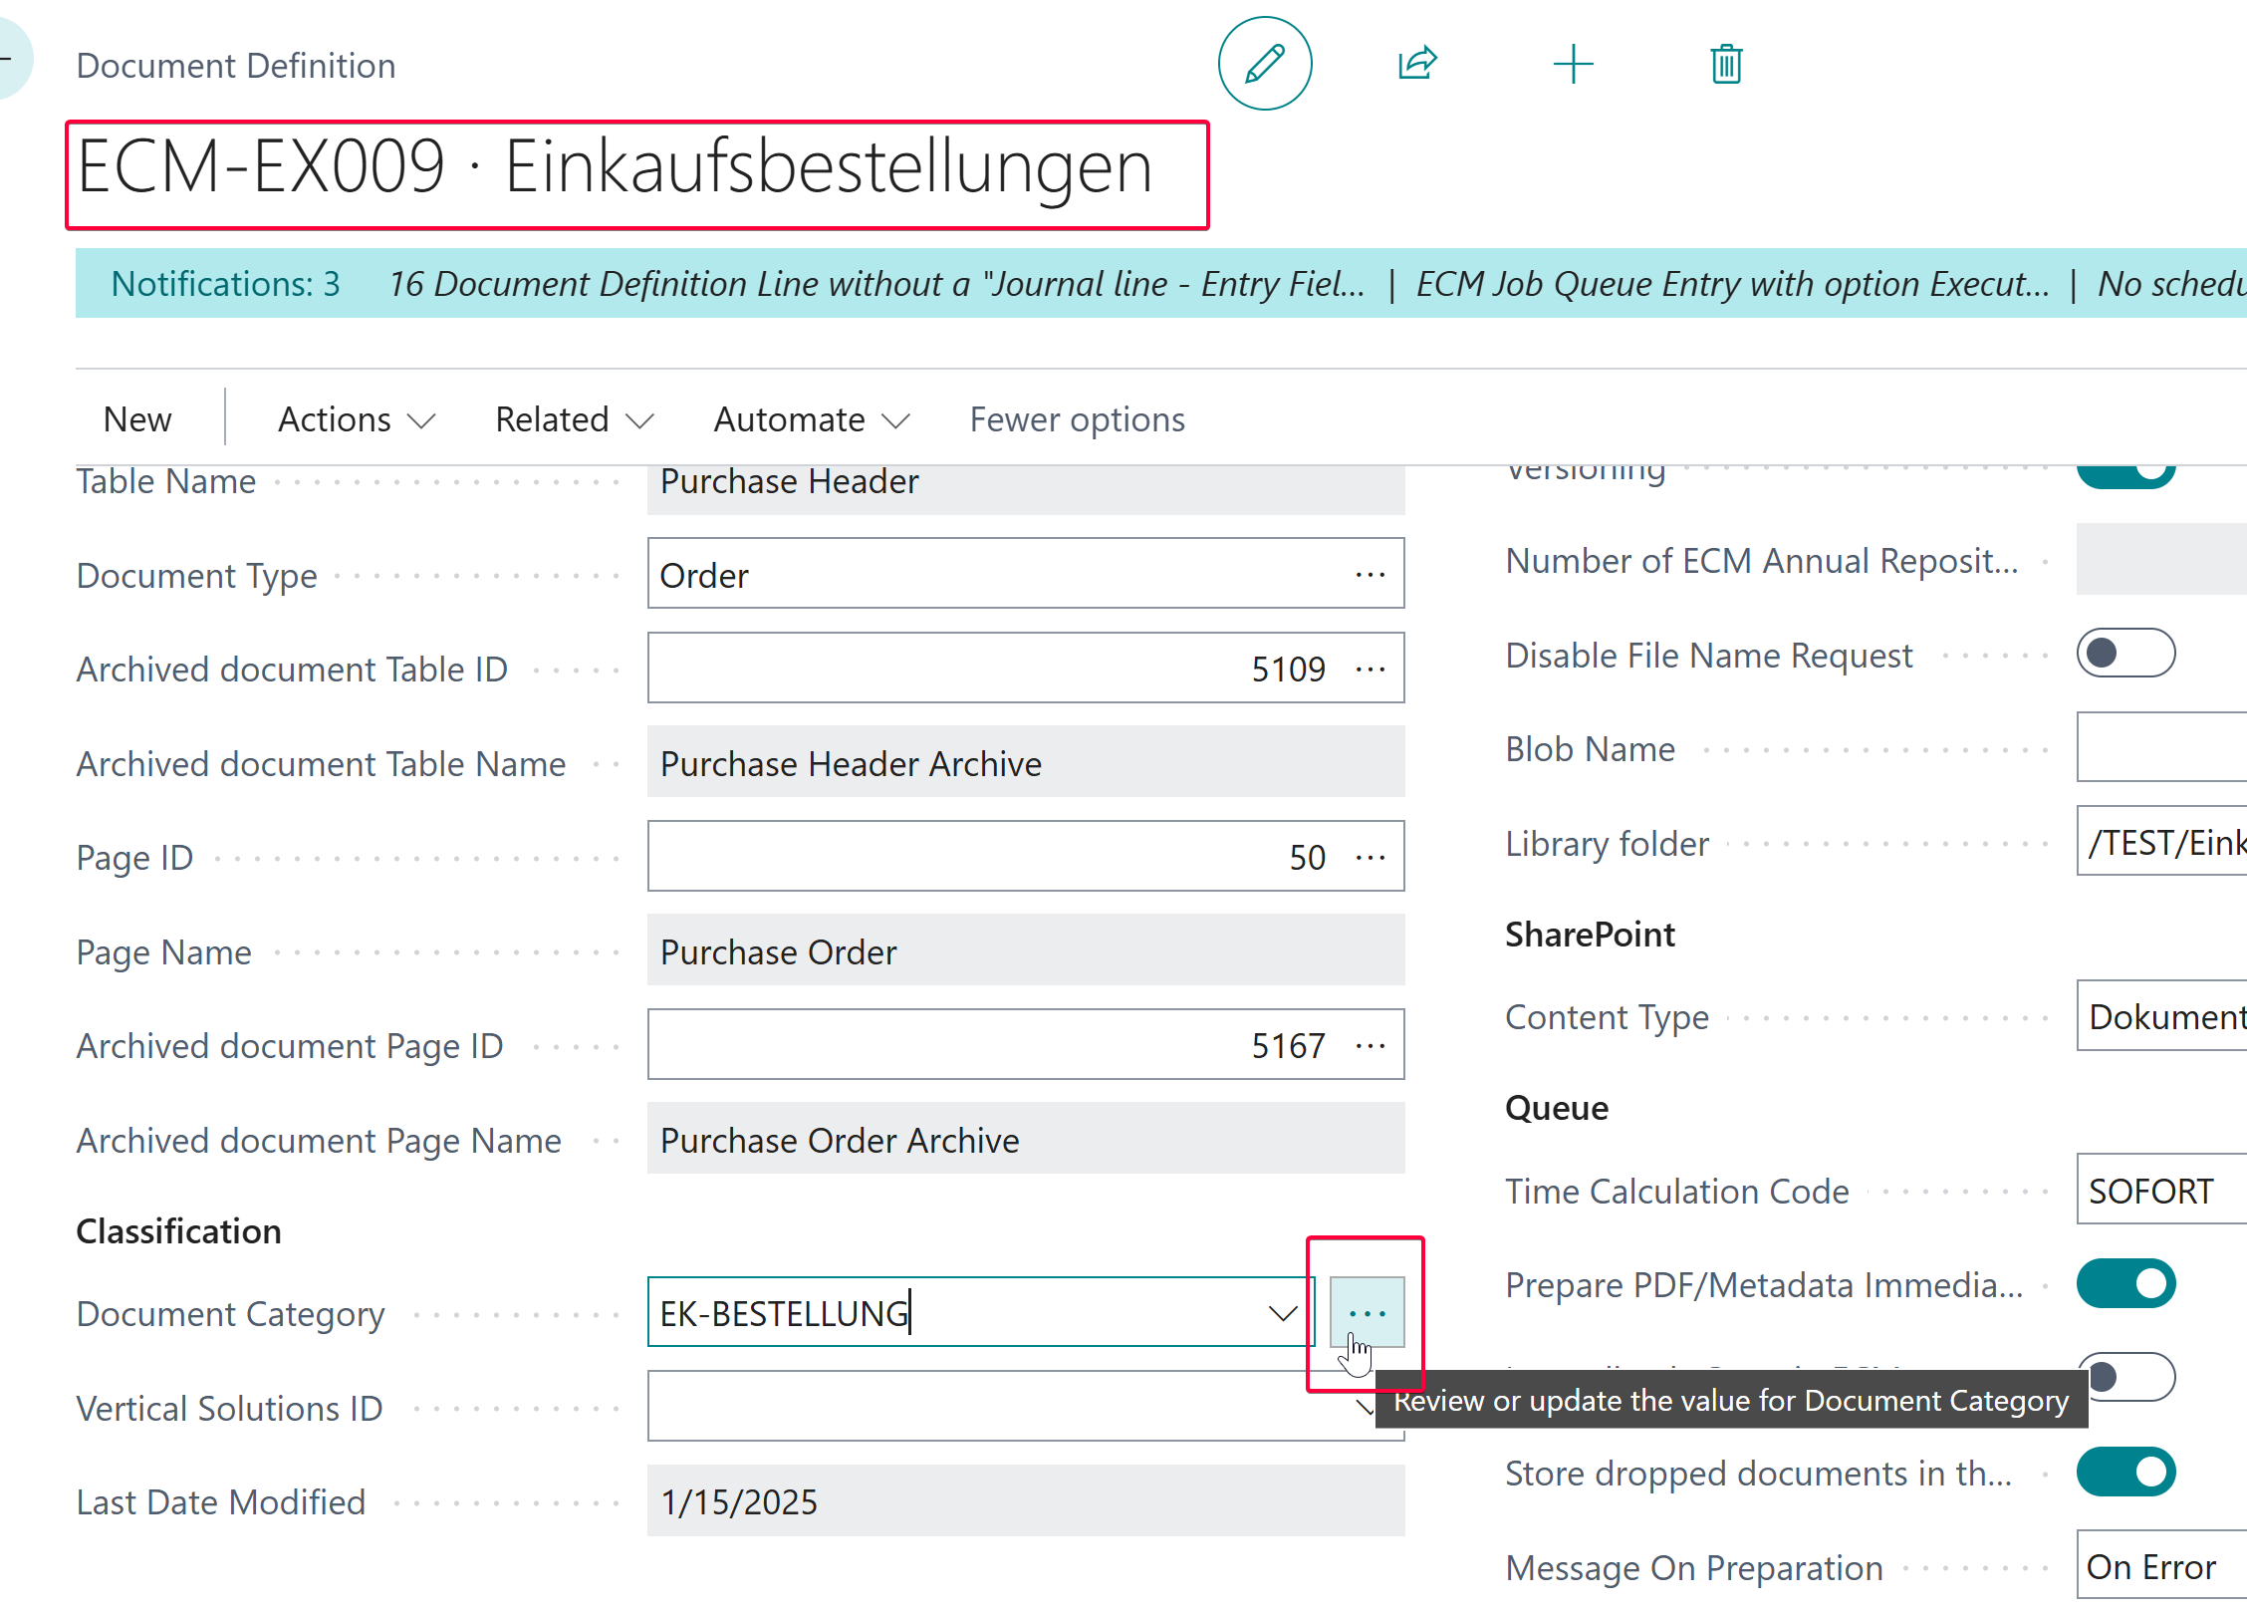Open Archived document Table ID lookup ellipsis

1371,669
